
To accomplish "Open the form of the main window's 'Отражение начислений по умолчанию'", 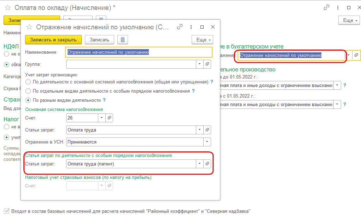I will tap(356, 55).
